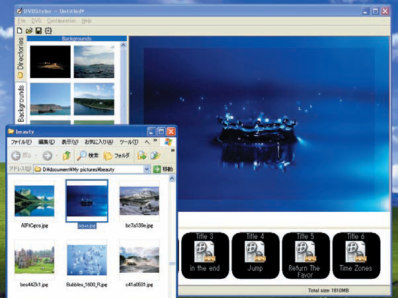This screenshot has width=398, height=298.
Task: Click the Total size 1810MB status text
Action: click(328, 290)
